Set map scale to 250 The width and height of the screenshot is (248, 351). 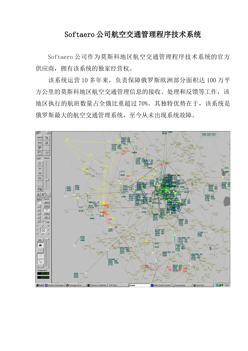click(40, 178)
